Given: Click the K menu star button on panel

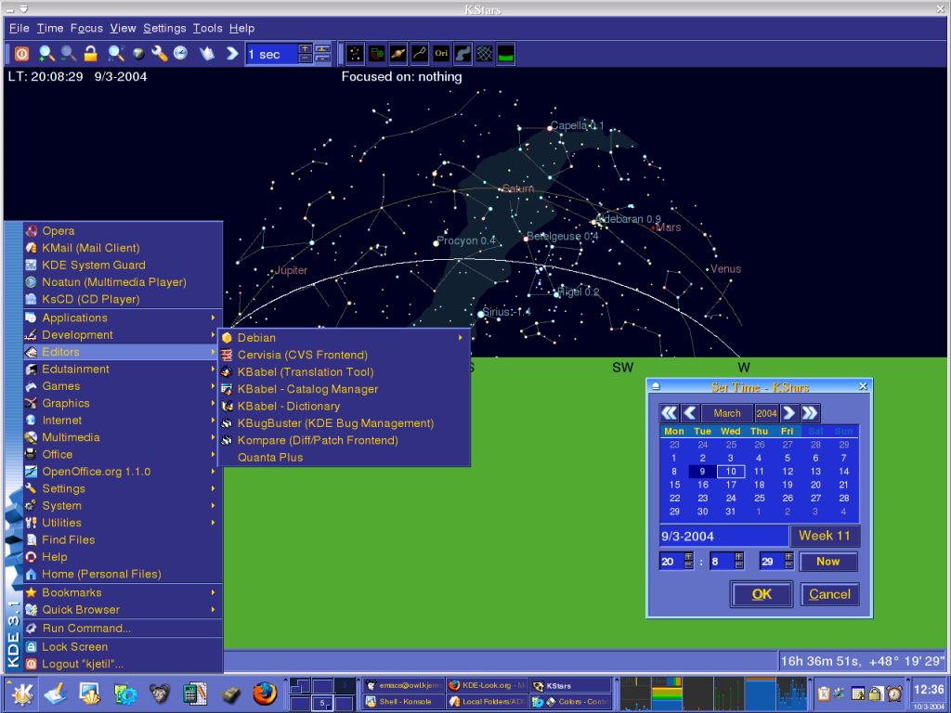Looking at the screenshot, I should (x=21, y=694).
